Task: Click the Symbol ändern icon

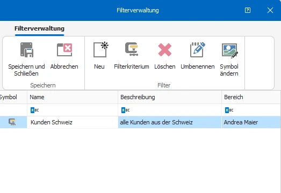Action: (x=230, y=51)
